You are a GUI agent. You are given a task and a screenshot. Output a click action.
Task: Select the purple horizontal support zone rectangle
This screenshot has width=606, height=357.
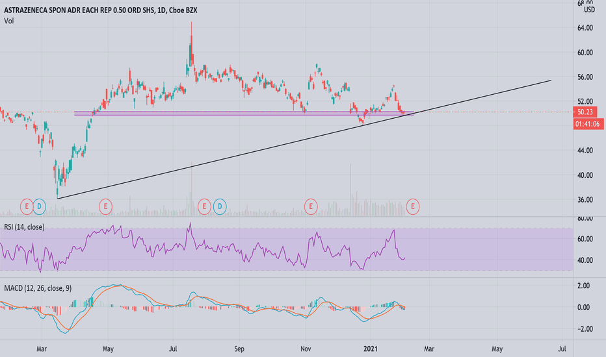pyautogui.click(x=244, y=114)
